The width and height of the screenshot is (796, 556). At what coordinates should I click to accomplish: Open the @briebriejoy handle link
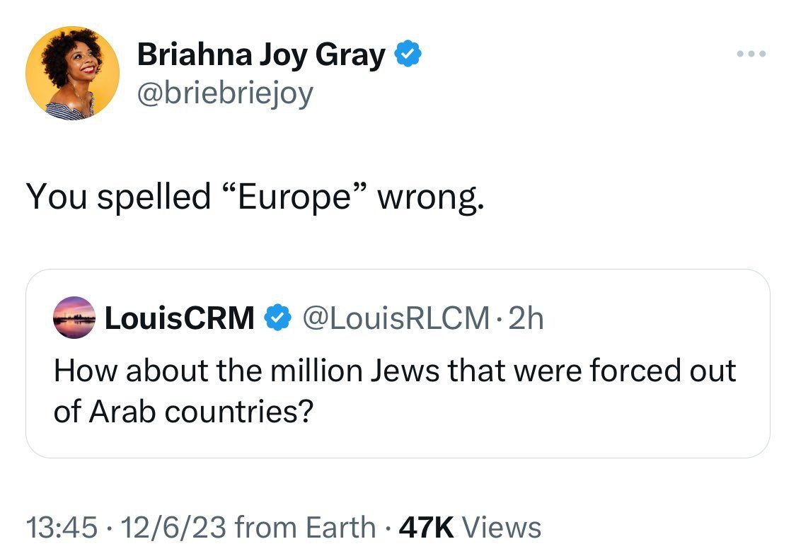point(224,93)
